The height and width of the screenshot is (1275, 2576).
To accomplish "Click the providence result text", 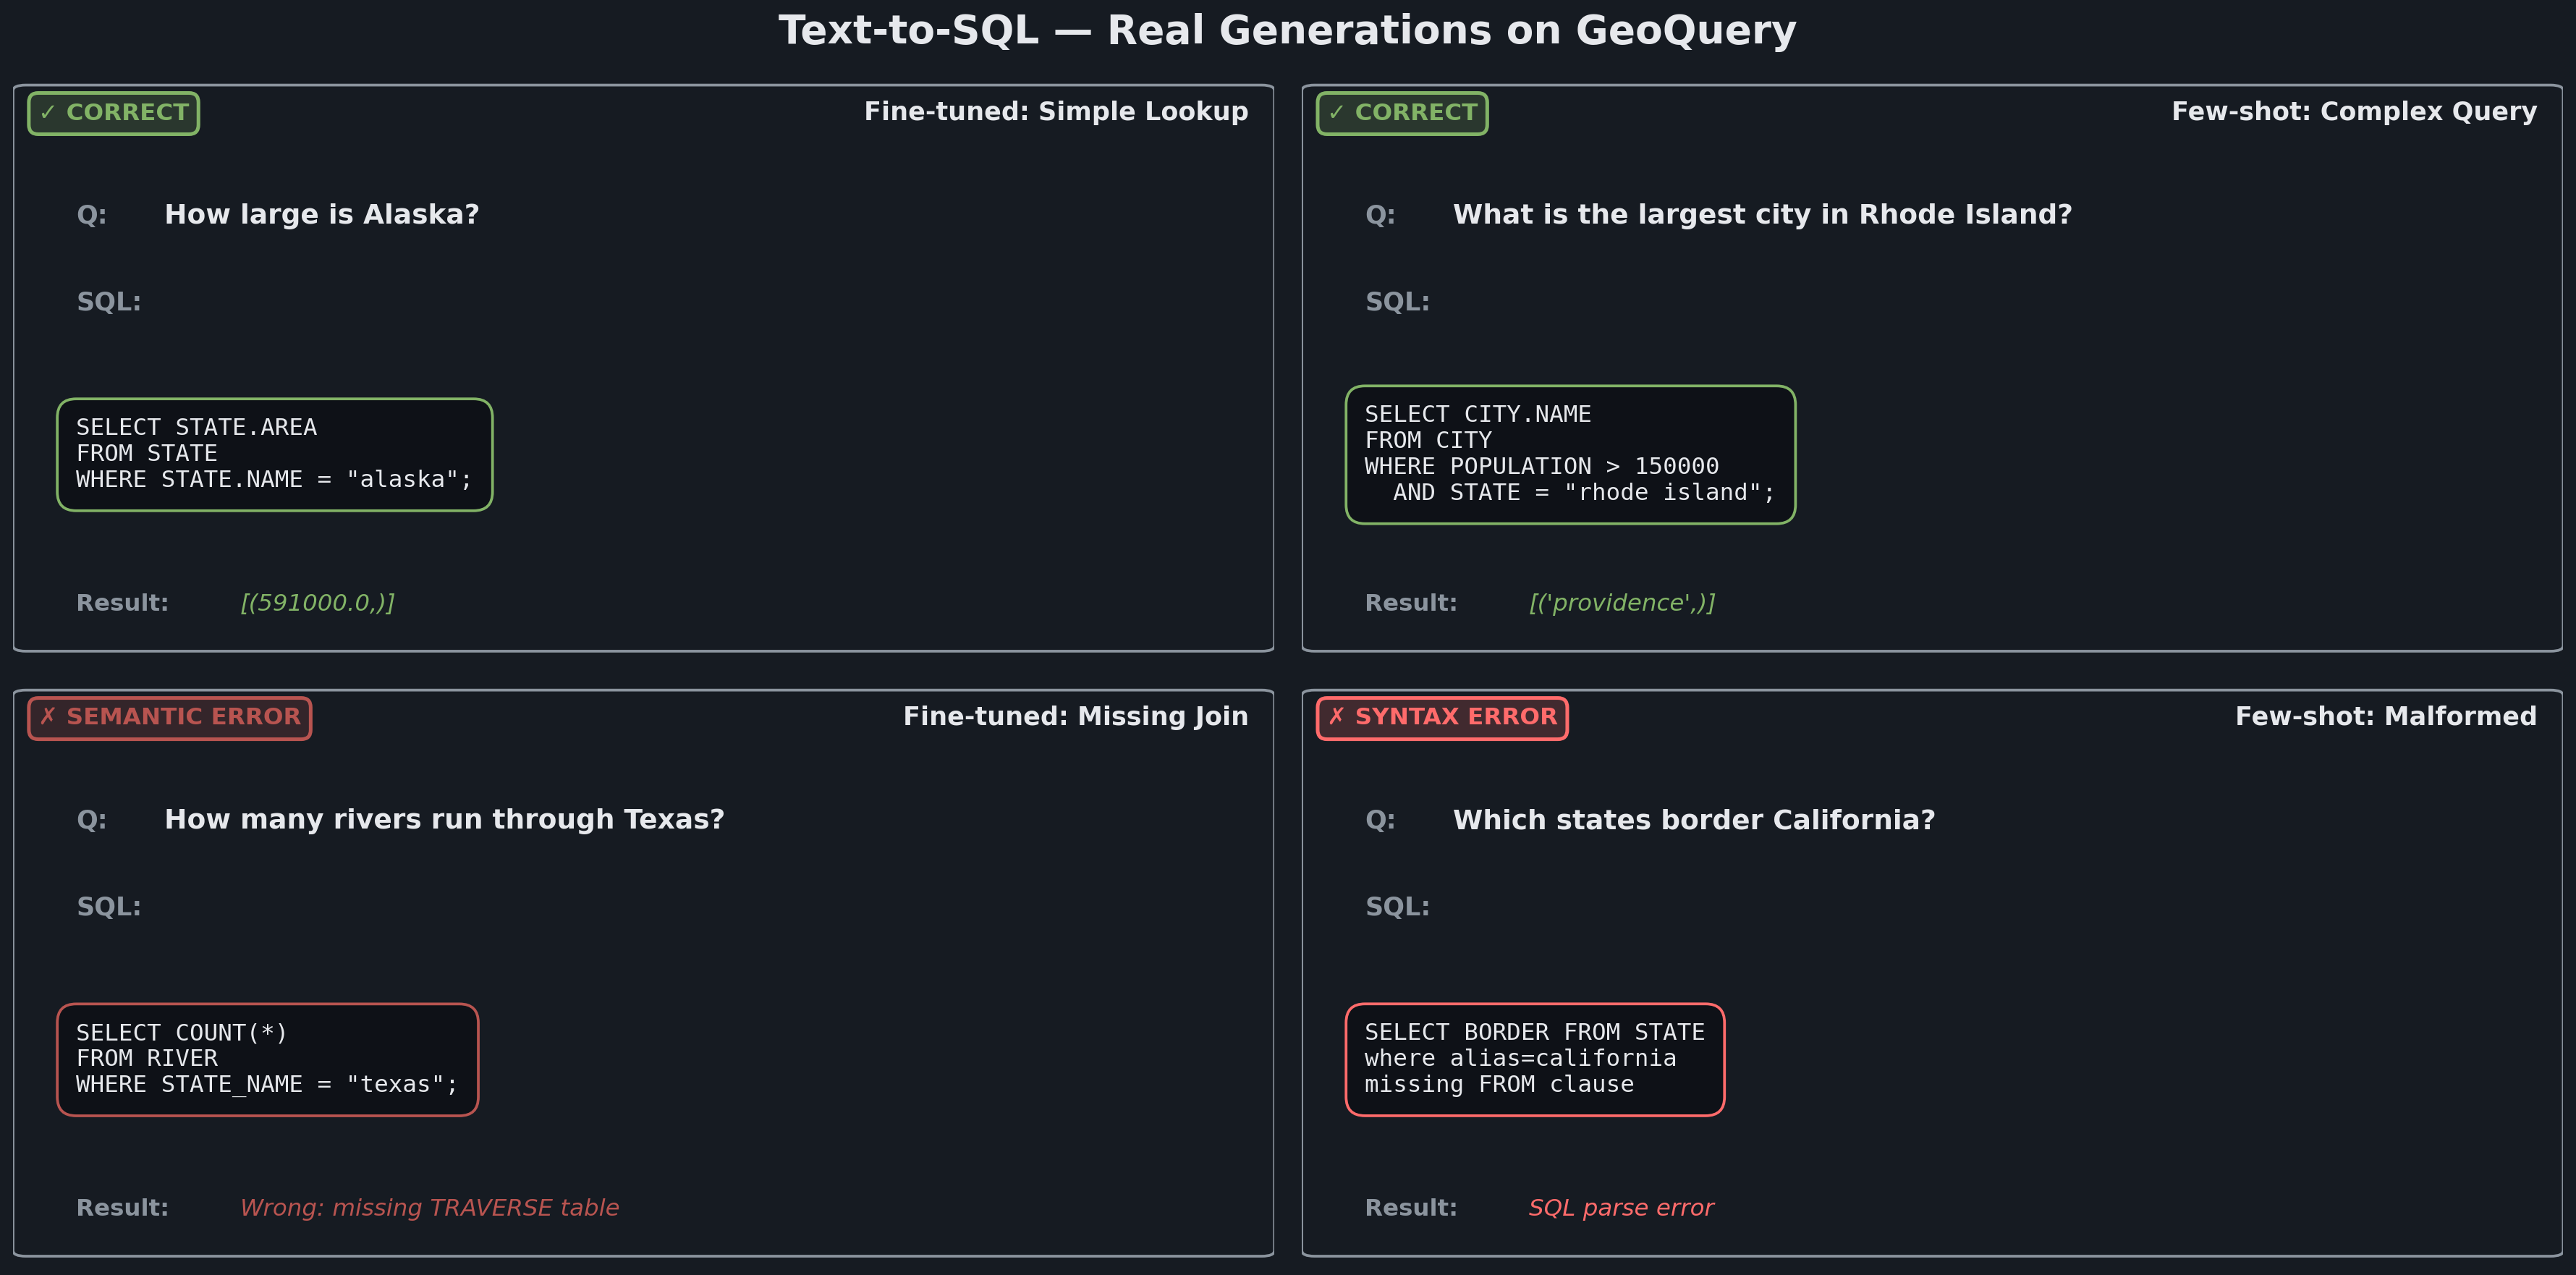I will coord(1621,603).
